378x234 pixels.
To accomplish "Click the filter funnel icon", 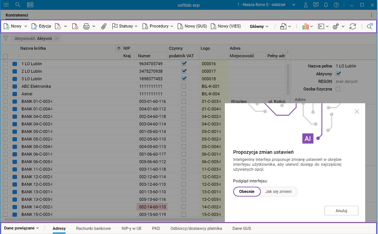I will tap(6, 38).
